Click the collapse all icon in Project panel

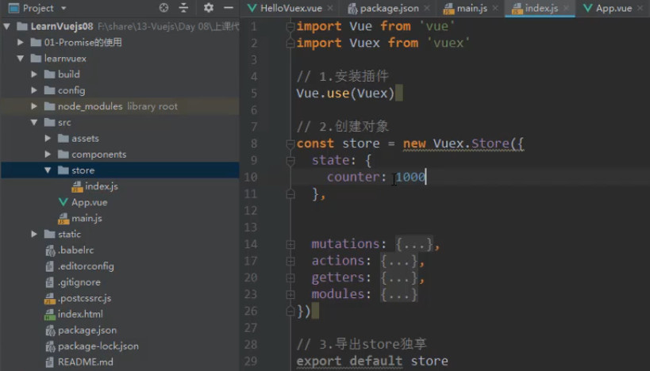[183, 7]
